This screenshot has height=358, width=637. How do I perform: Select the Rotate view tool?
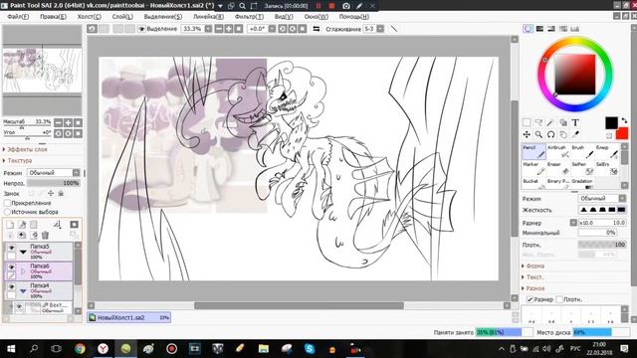(550, 134)
